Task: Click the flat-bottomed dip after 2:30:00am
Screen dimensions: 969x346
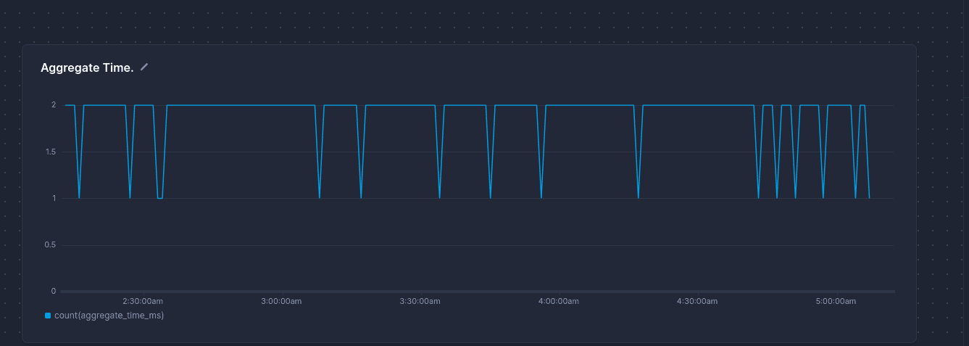Action: 160,197
